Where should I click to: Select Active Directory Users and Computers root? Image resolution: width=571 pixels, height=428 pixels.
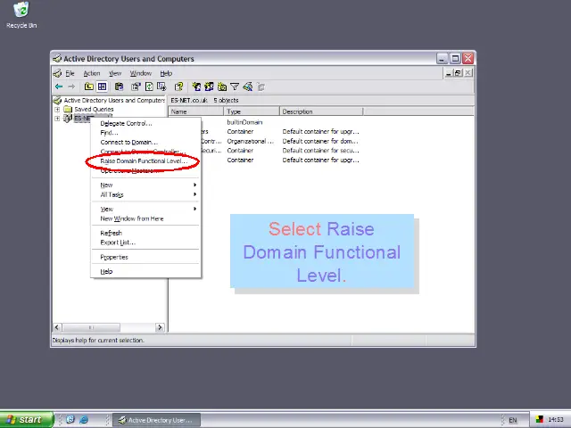coord(114,100)
